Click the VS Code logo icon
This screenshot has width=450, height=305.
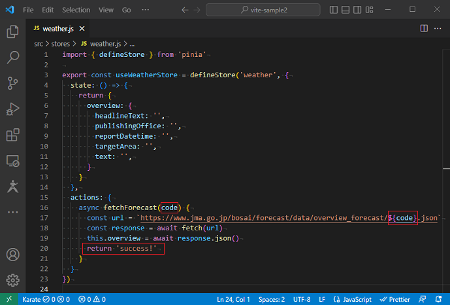[x=10, y=9]
